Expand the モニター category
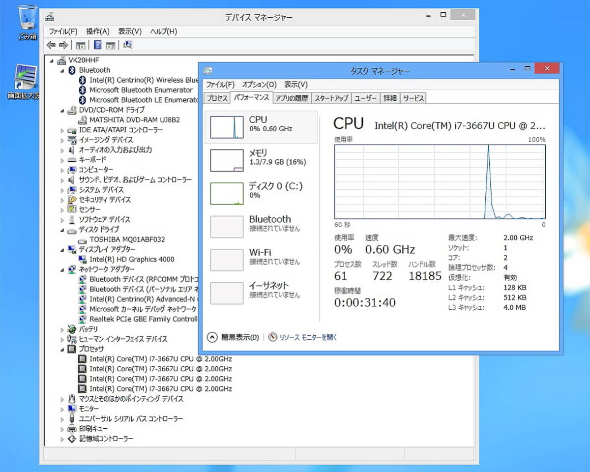Screen dimensions: 590x472 pos(62,409)
